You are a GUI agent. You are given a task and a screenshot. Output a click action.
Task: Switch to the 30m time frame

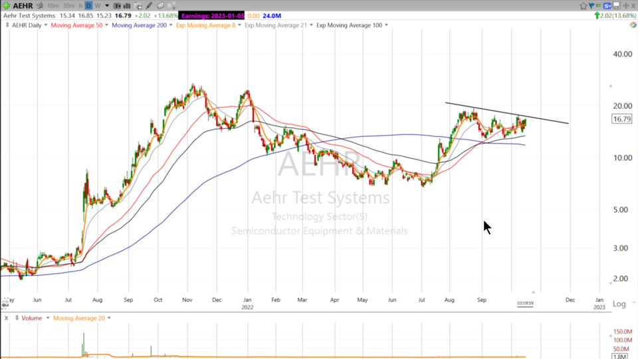pos(68,6)
